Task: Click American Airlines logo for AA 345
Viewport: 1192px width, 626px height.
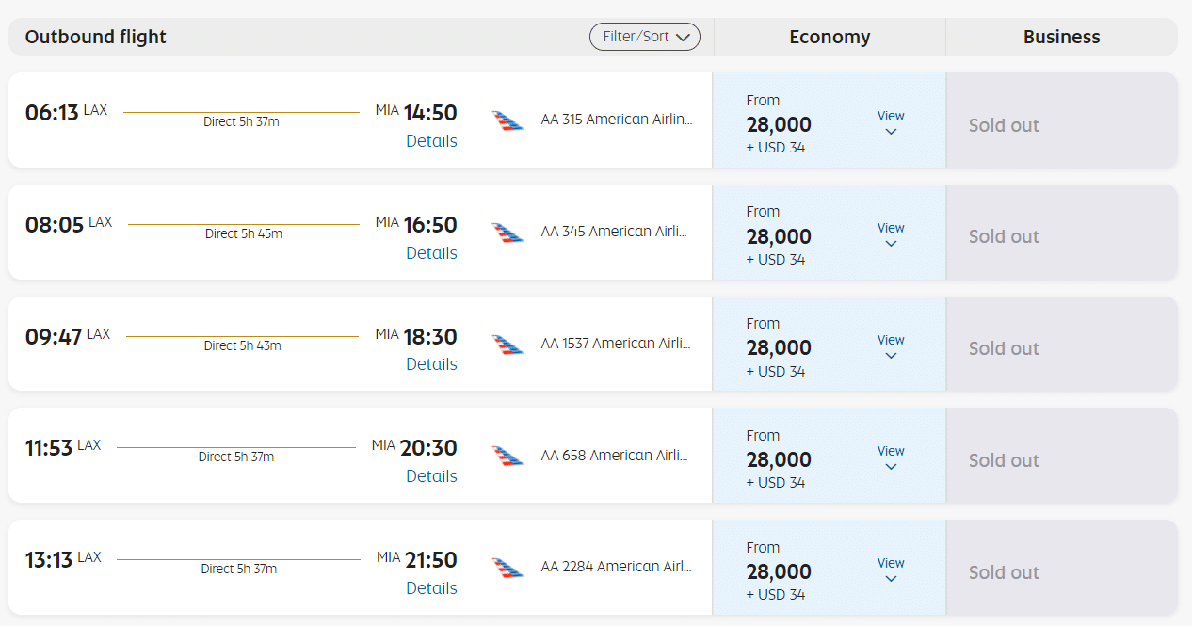Action: 507,233
